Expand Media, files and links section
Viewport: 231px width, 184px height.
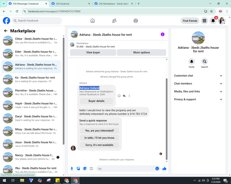198,92
